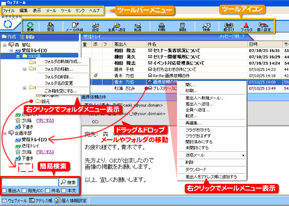Choose 再編集 from mail context menu

click(212, 123)
